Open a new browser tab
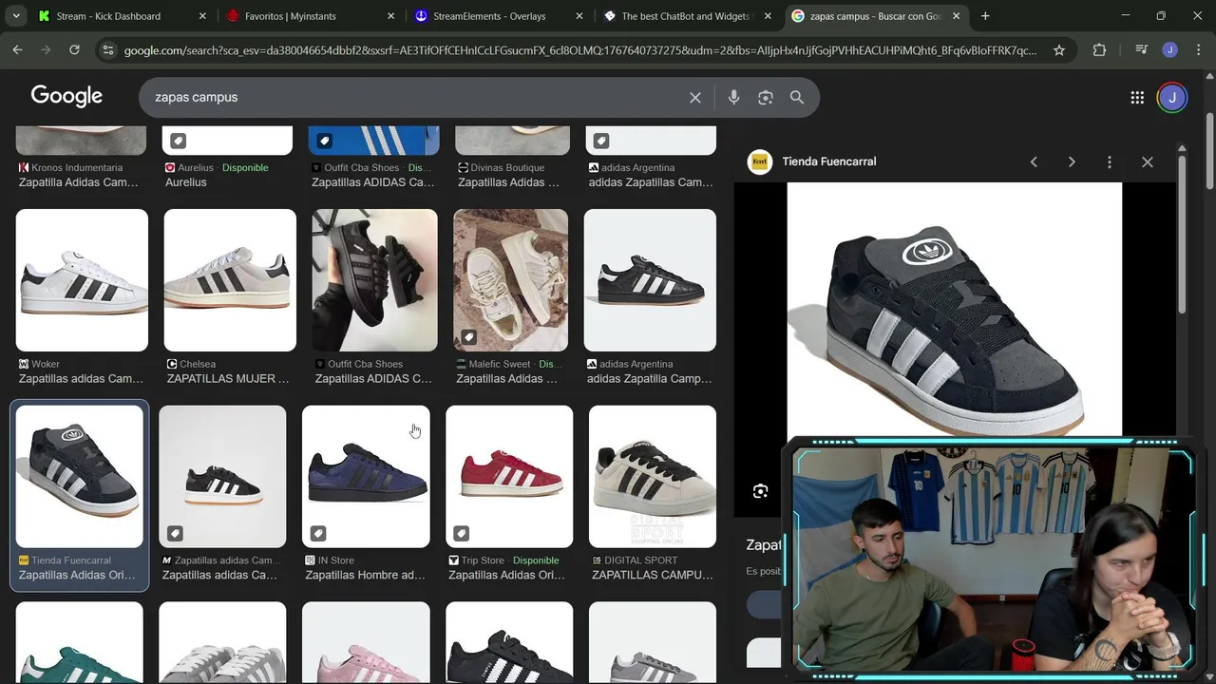Image resolution: width=1216 pixels, height=684 pixels. pyautogui.click(x=985, y=16)
